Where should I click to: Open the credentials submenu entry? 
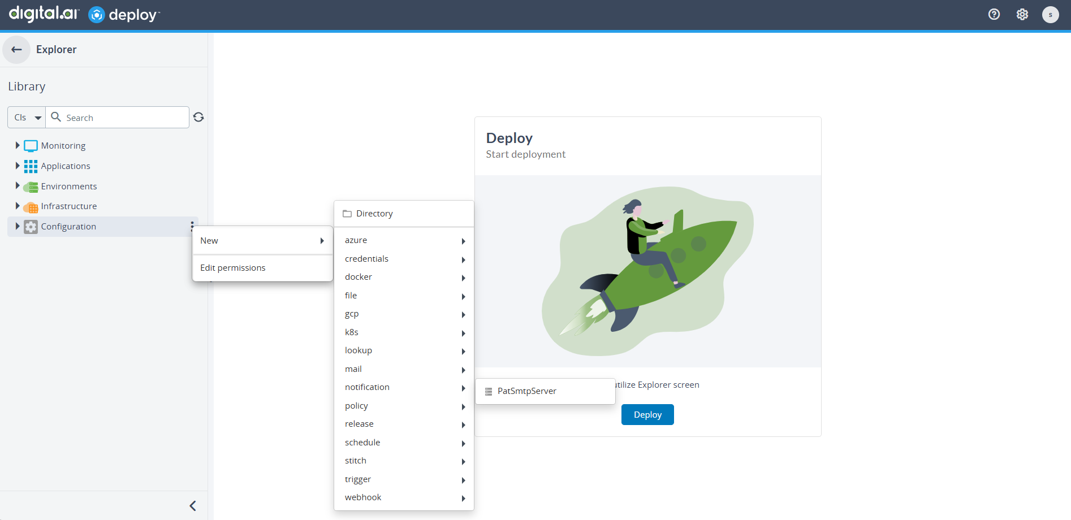point(366,259)
